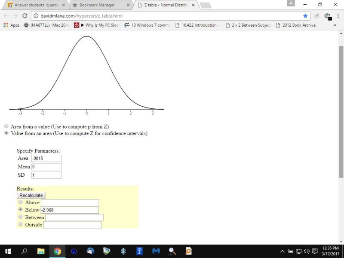
Task: Open the blue circular app in taskbar
Action: 74,251
